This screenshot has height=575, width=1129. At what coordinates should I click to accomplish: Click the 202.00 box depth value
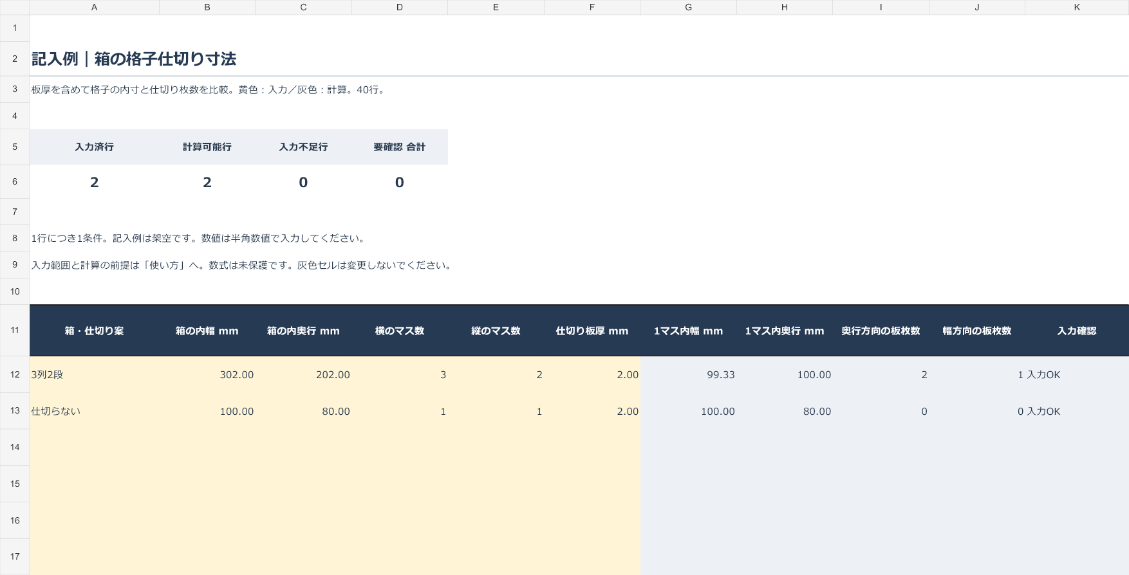(333, 375)
